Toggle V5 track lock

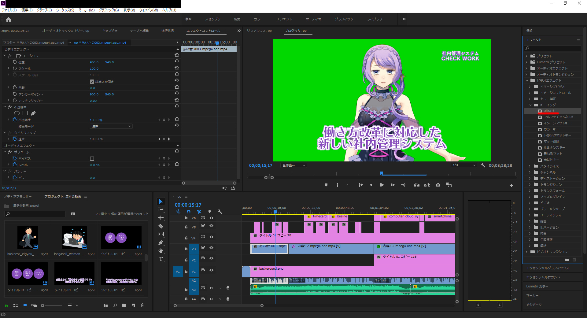pos(186,227)
